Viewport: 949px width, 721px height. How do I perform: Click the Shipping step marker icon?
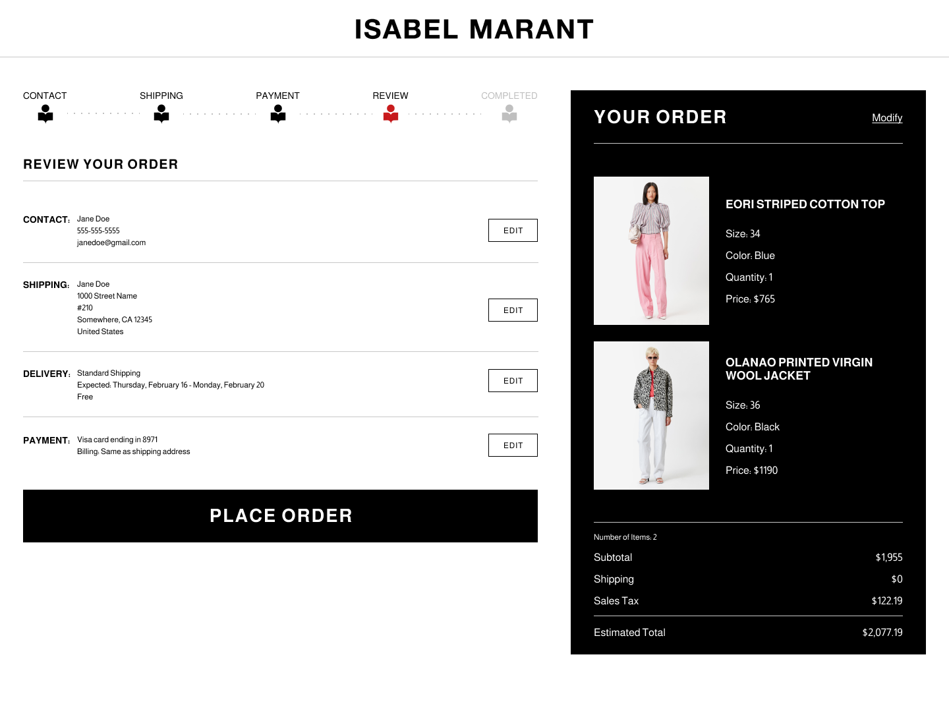[x=161, y=114]
